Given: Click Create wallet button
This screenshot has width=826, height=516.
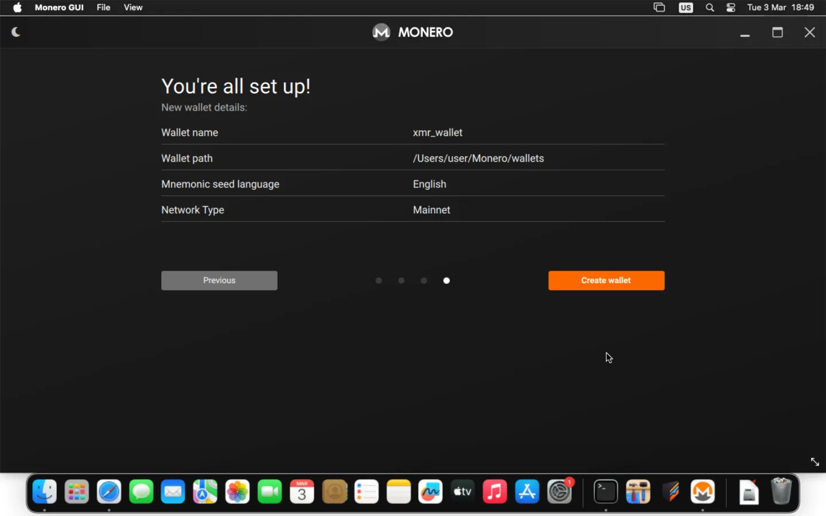Looking at the screenshot, I should tap(606, 280).
